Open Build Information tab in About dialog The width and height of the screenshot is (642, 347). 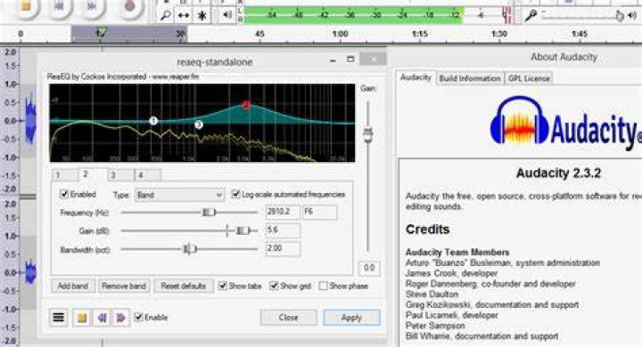pyautogui.click(x=470, y=78)
